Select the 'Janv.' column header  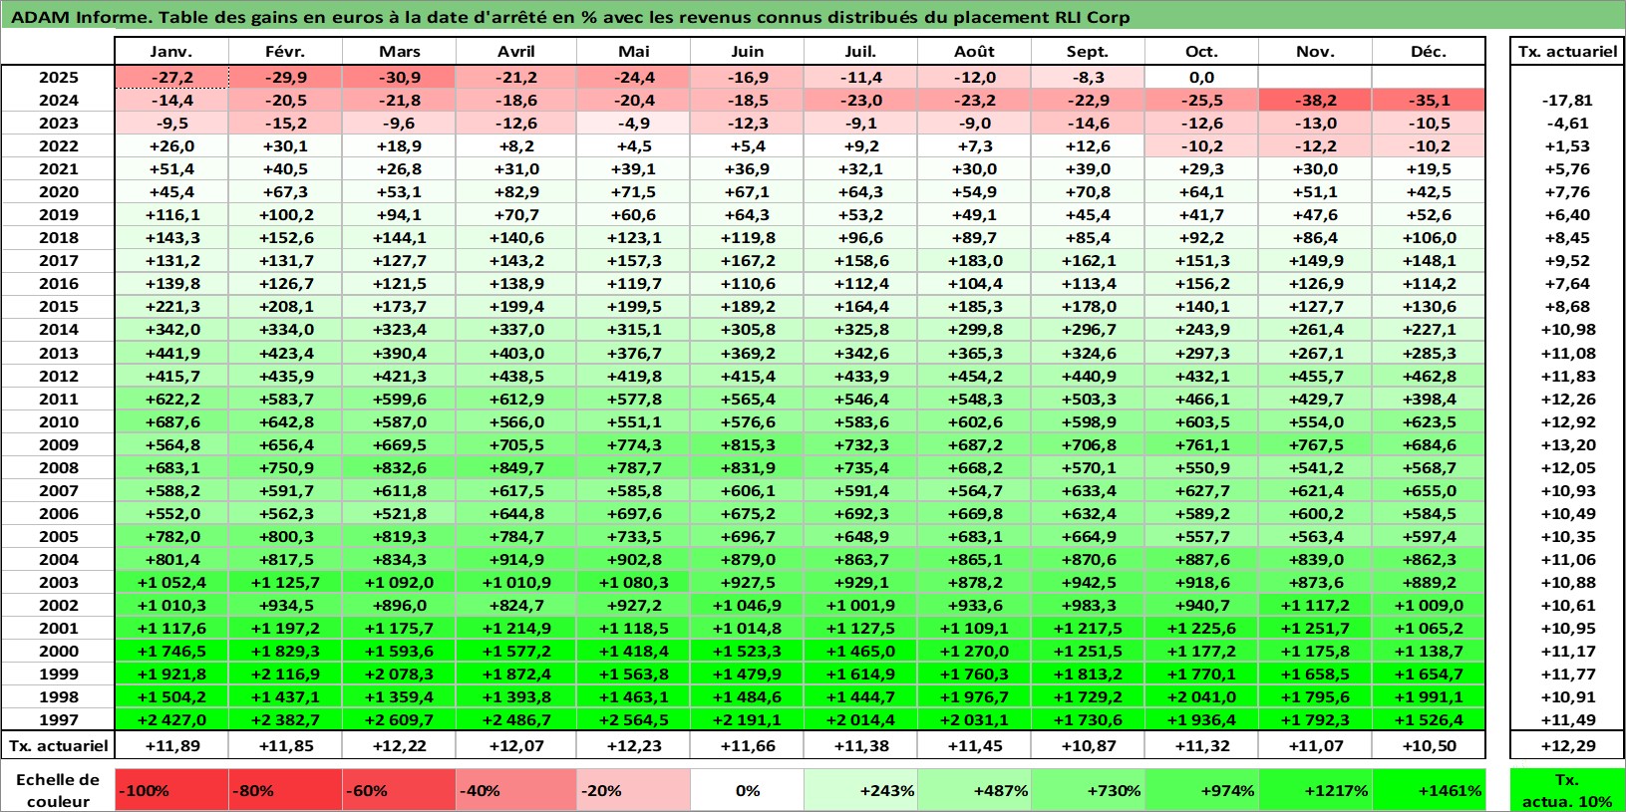(171, 52)
